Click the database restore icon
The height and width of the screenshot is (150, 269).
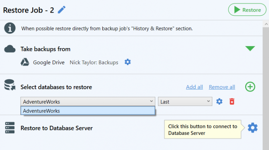tap(10, 85)
